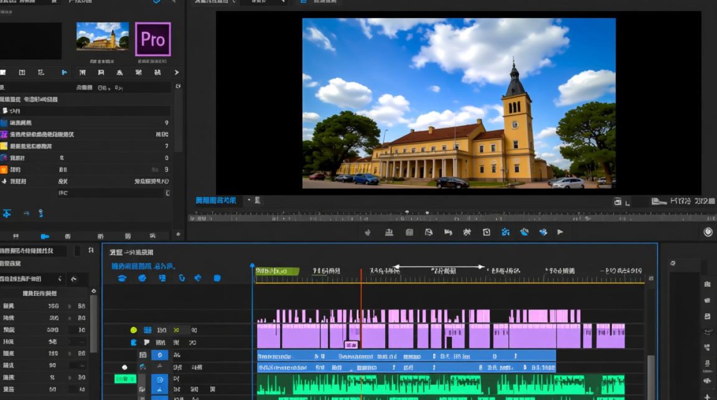
Task: Click the green in-point marker on timeline ruler
Action: (277, 271)
